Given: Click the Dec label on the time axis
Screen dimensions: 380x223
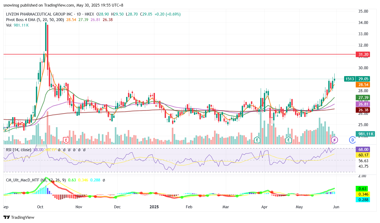Looking at the screenshot, I should click(x=117, y=207).
